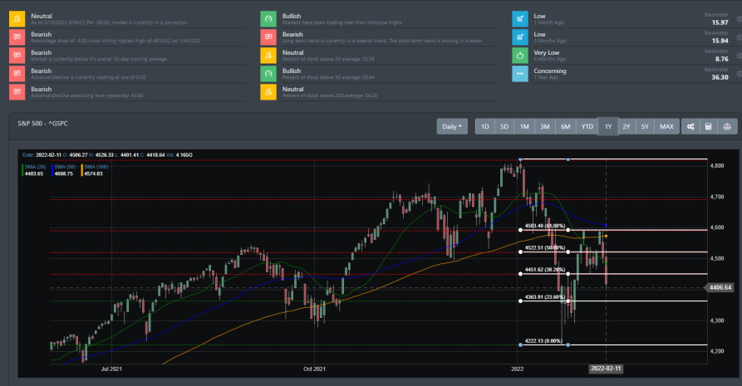Open the chart indicators settings gears icon

point(690,126)
